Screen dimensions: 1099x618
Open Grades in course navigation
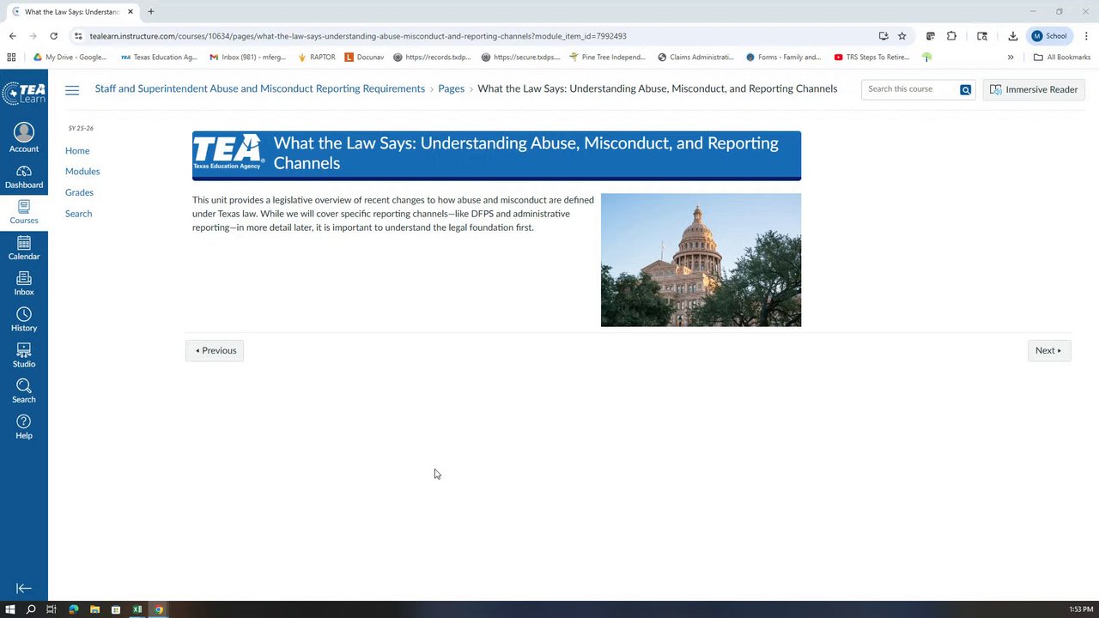(79, 192)
